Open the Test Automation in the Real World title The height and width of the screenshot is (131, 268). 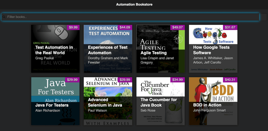click(x=54, y=50)
